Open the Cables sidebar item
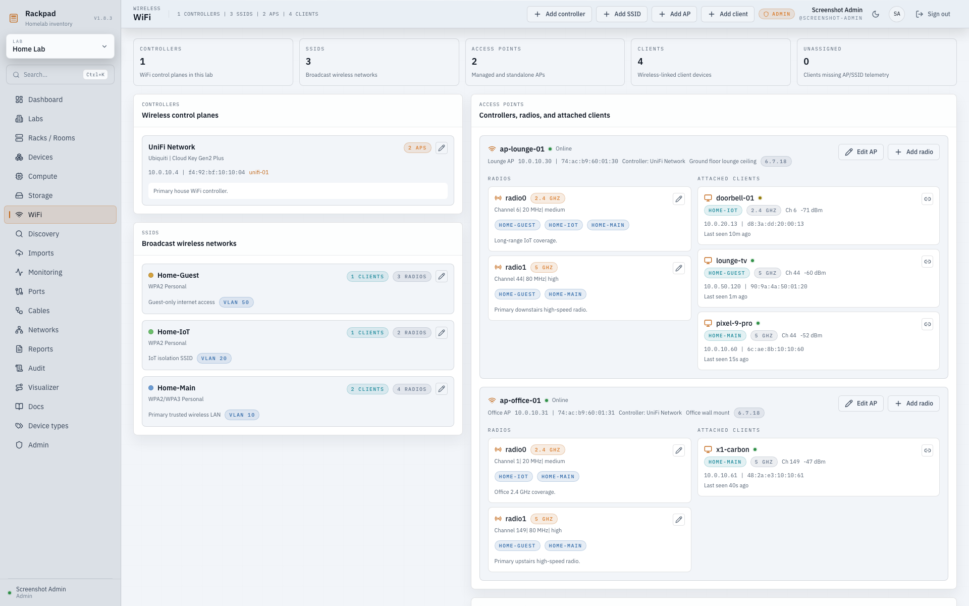Image resolution: width=969 pixels, height=606 pixels. click(x=60, y=311)
